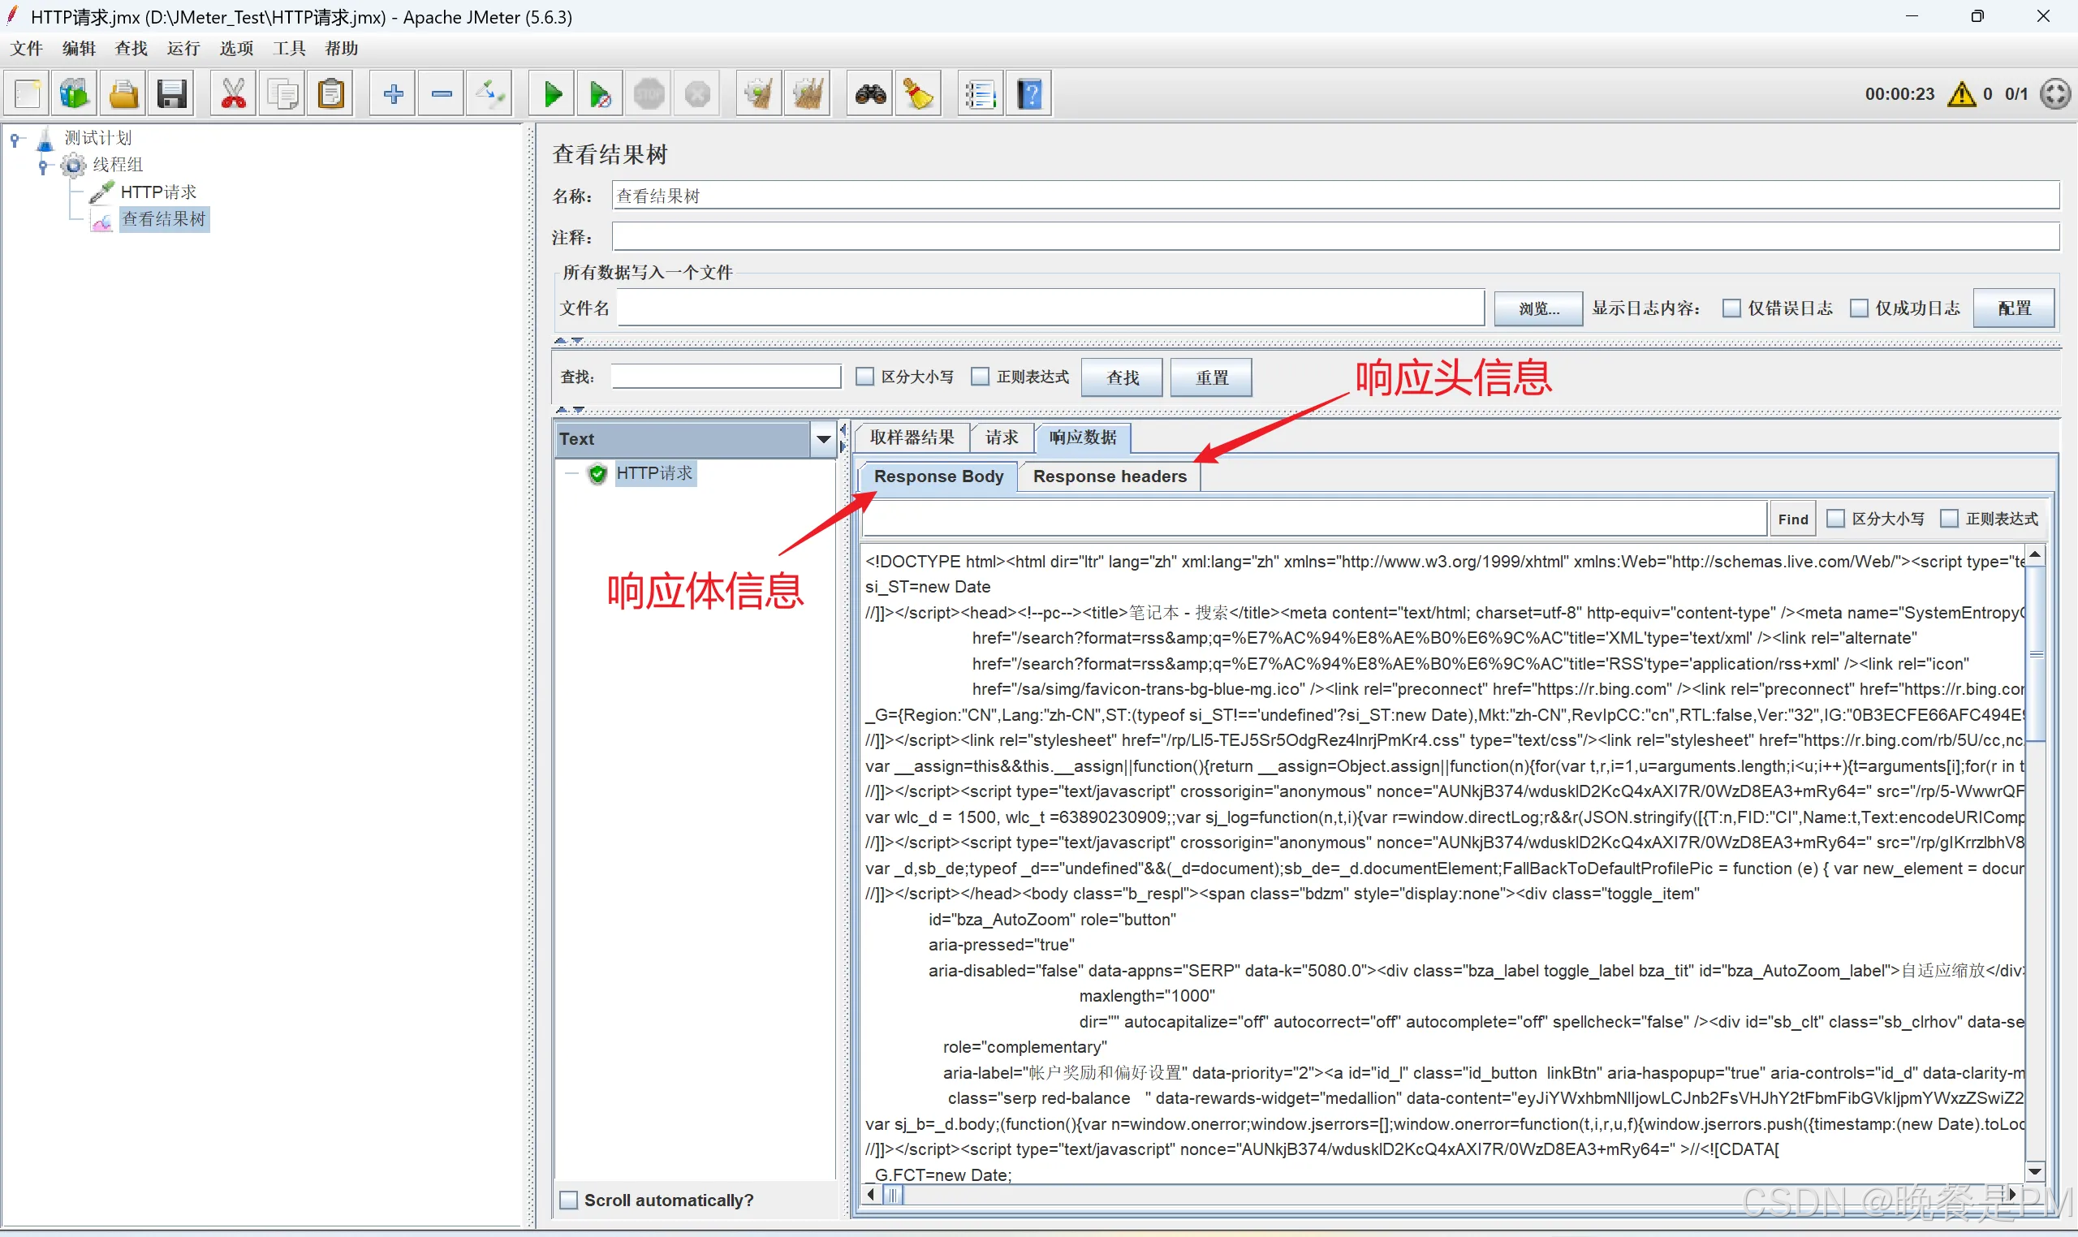This screenshot has height=1237, width=2078.
Task: Toggle Scroll automatically? checkbox
Action: pos(568,1200)
